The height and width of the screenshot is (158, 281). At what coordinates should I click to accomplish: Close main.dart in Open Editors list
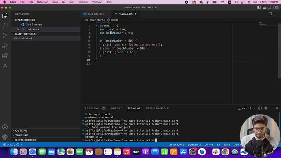point(18,29)
